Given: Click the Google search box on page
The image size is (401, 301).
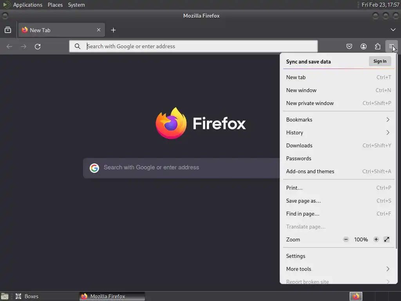Looking at the screenshot, I should click(181, 168).
